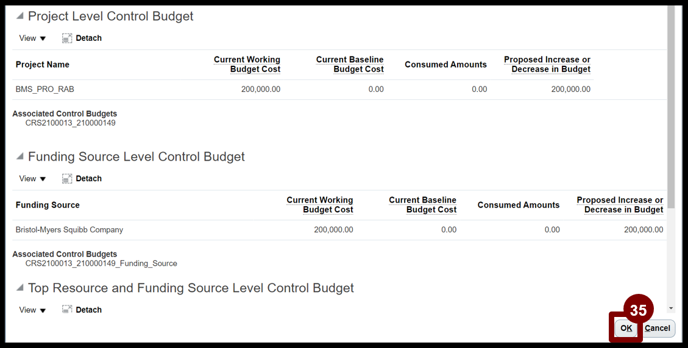
Task: Click Detach icon in Project Level section
Action: point(66,38)
